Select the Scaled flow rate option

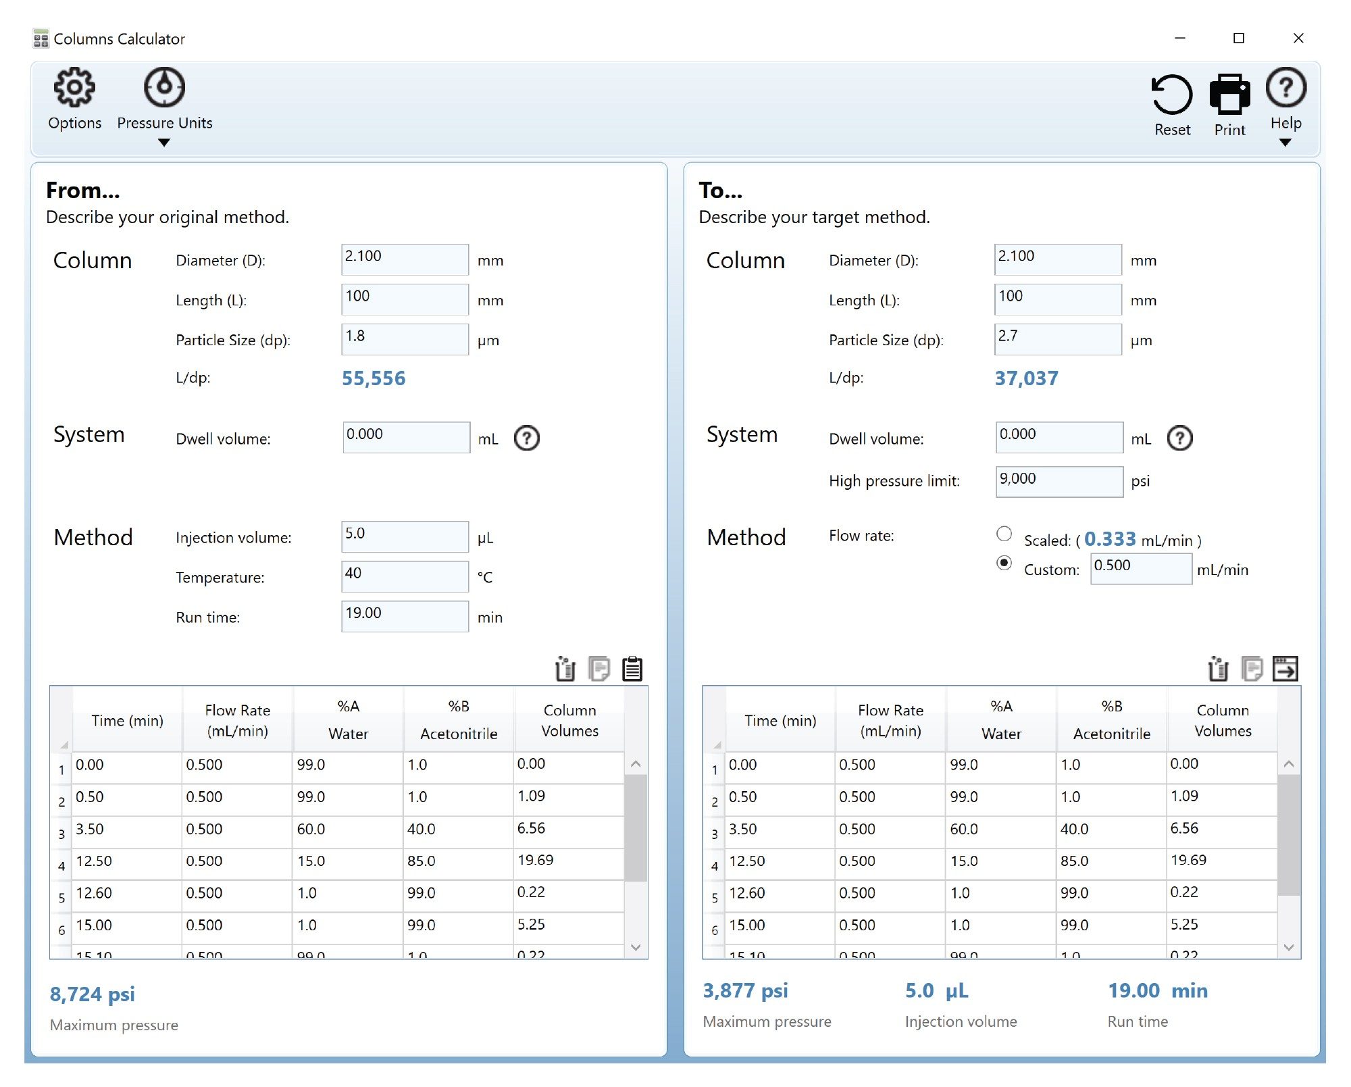pyautogui.click(x=1004, y=534)
